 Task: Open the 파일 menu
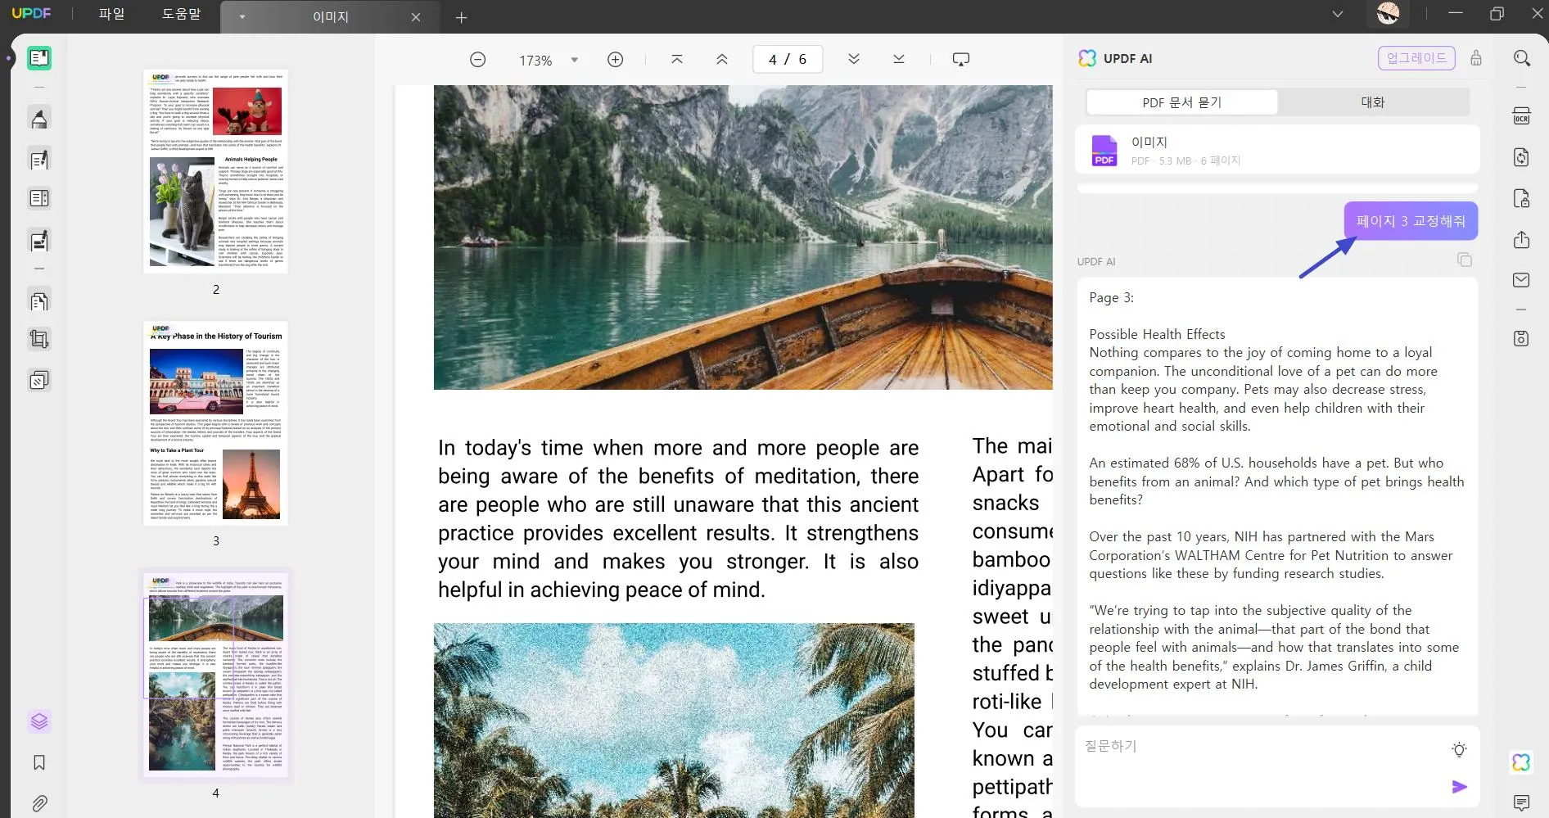(111, 14)
